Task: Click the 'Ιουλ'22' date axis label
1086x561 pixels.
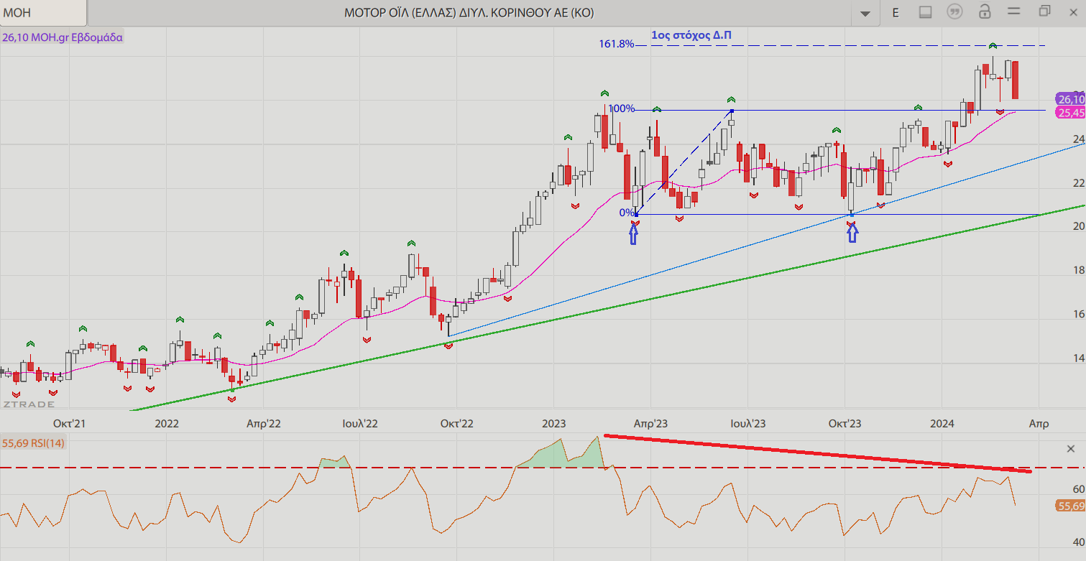Action: point(360,424)
